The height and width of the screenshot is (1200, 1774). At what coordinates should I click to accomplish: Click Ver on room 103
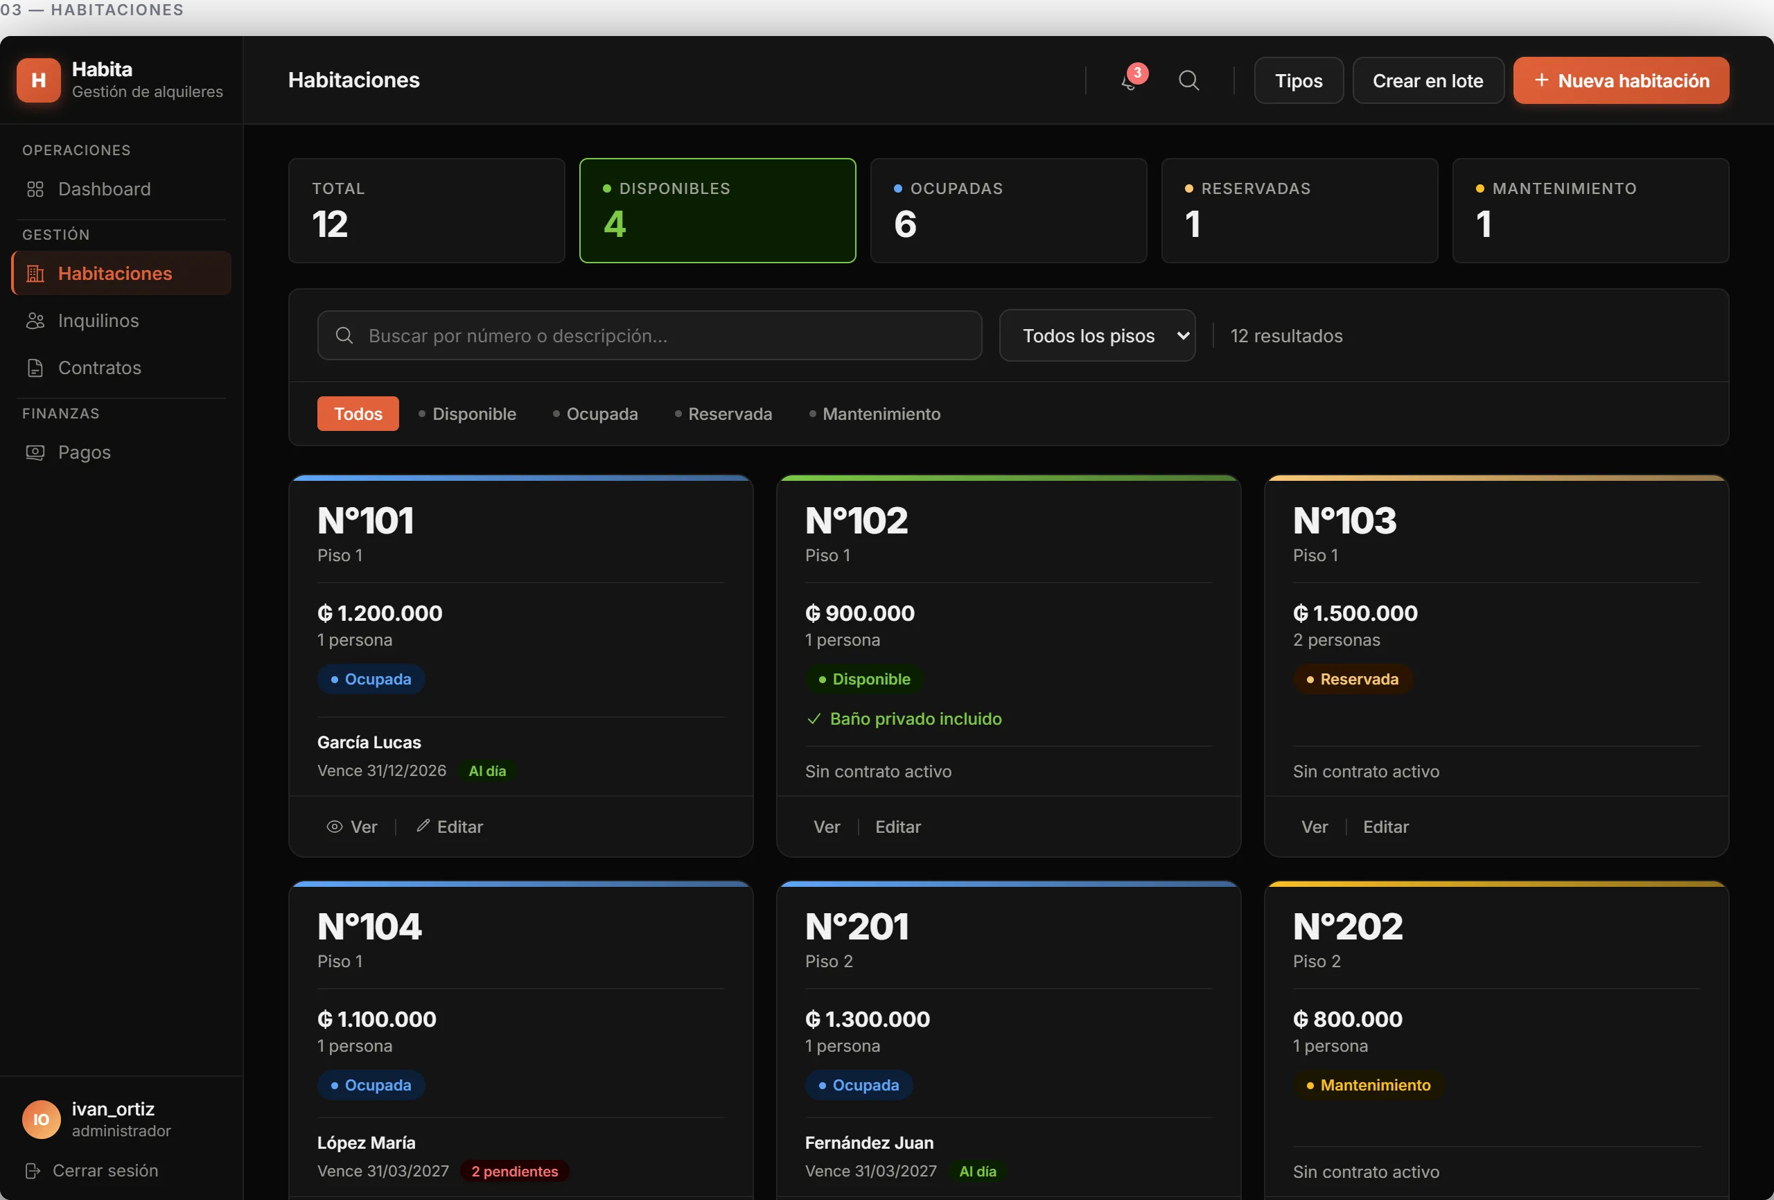[1315, 827]
